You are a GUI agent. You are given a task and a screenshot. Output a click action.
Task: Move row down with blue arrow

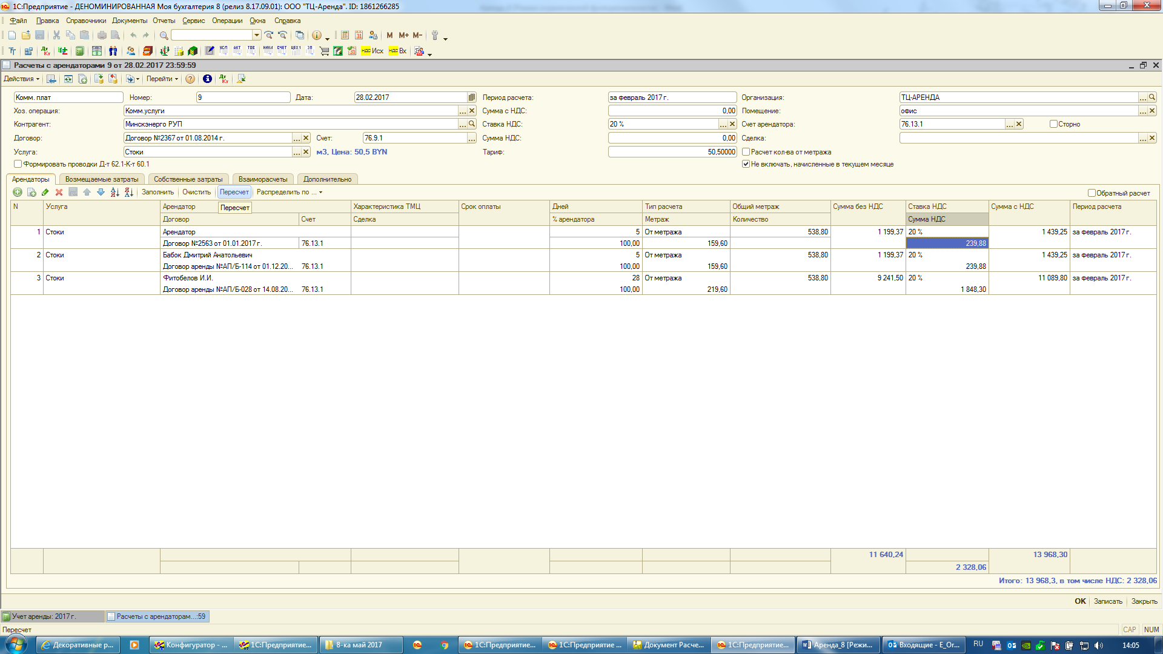[x=101, y=193]
